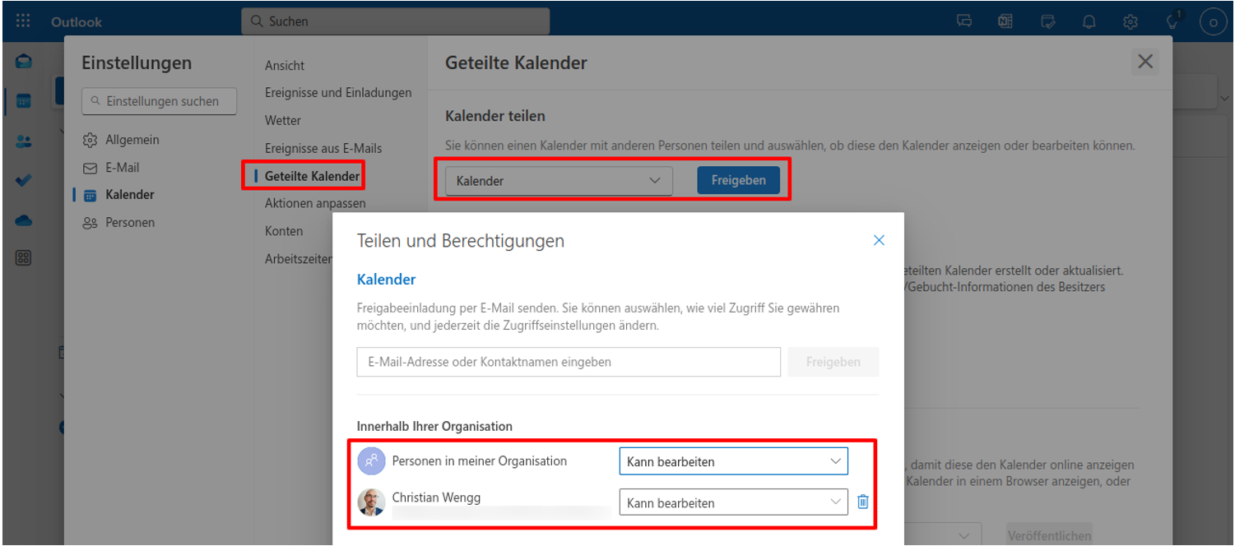This screenshot has width=1235, height=546.
Task: Open the My Day calendar-check icon
Action: pos(1047,21)
